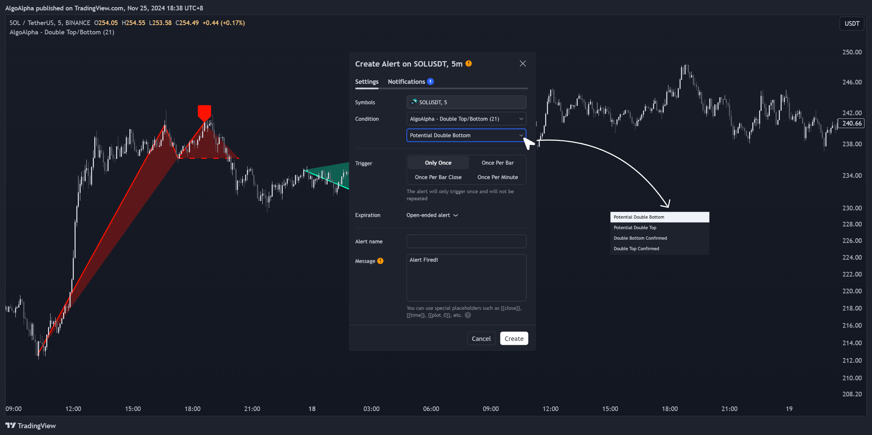Image resolution: width=872 pixels, height=435 pixels.
Task: Choose Double Top Confirmed from list
Action: click(x=659, y=249)
